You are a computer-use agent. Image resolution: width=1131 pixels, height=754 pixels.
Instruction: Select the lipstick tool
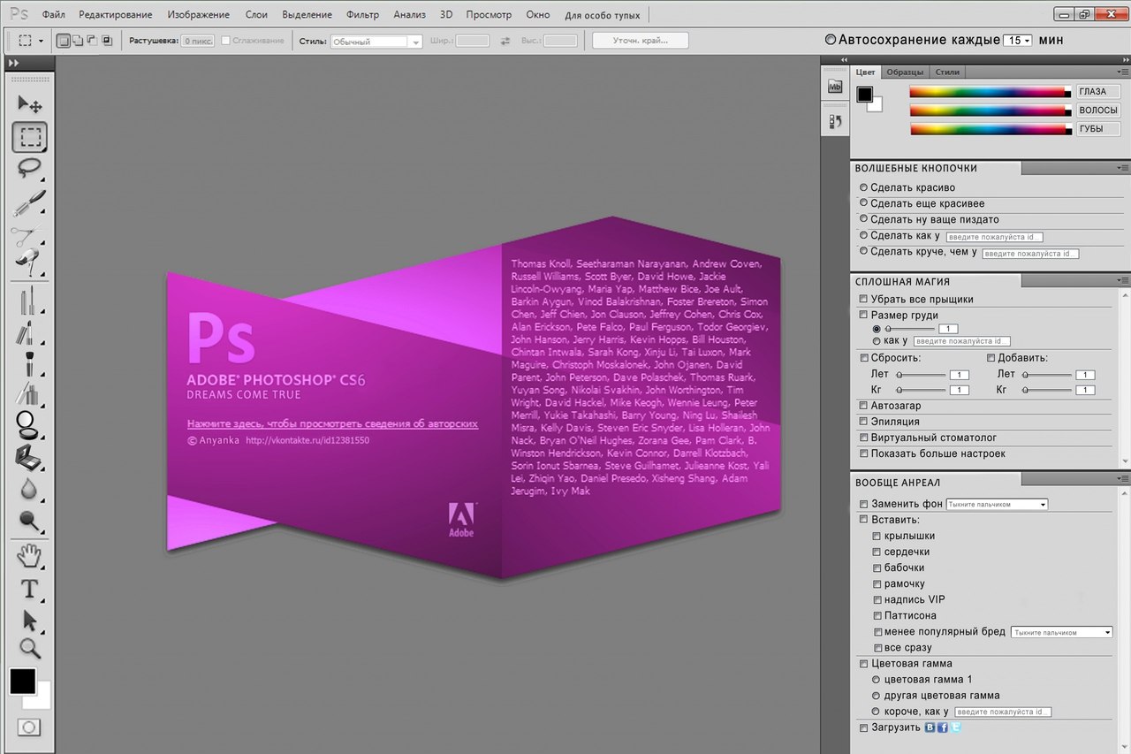point(27,333)
